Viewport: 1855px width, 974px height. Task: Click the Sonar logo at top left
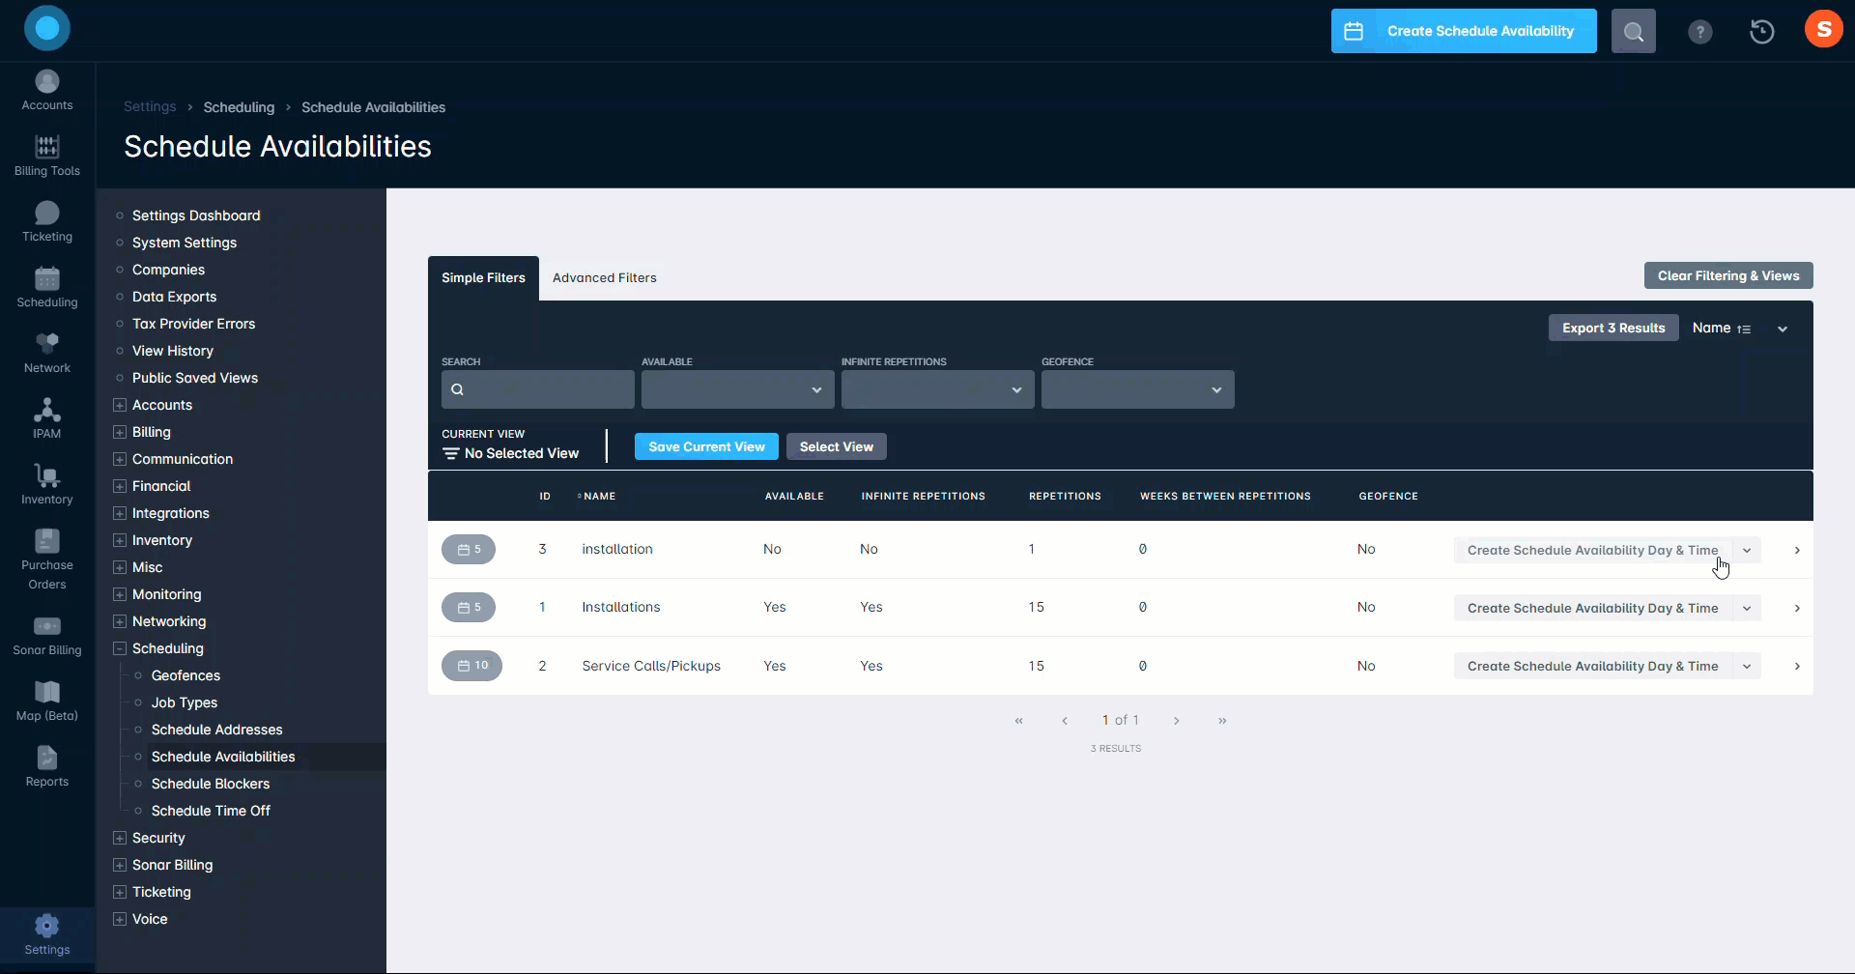47,28
